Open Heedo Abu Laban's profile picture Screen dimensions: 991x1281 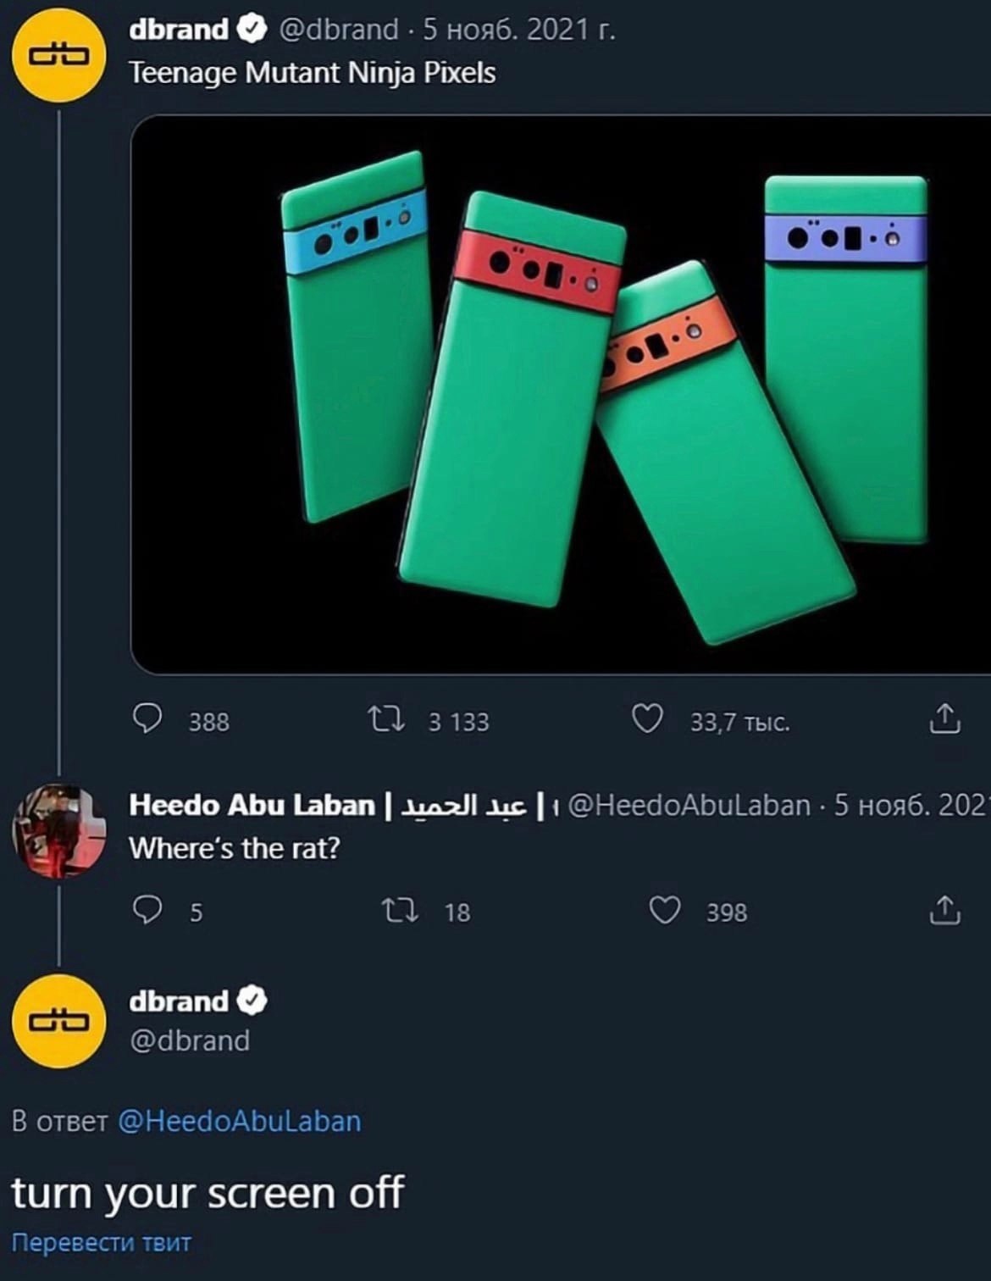58,829
